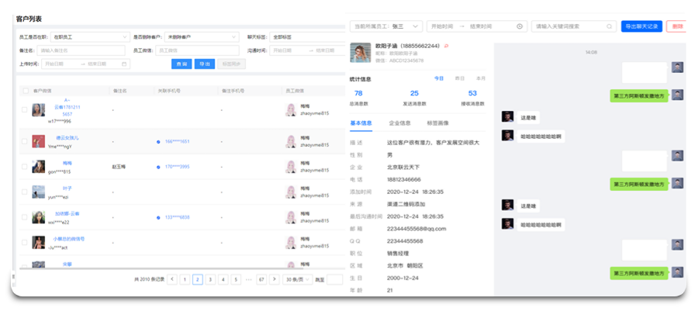Click the avatar of customer 德云女孩儿
This screenshot has height=336, width=698.
(x=38, y=141)
